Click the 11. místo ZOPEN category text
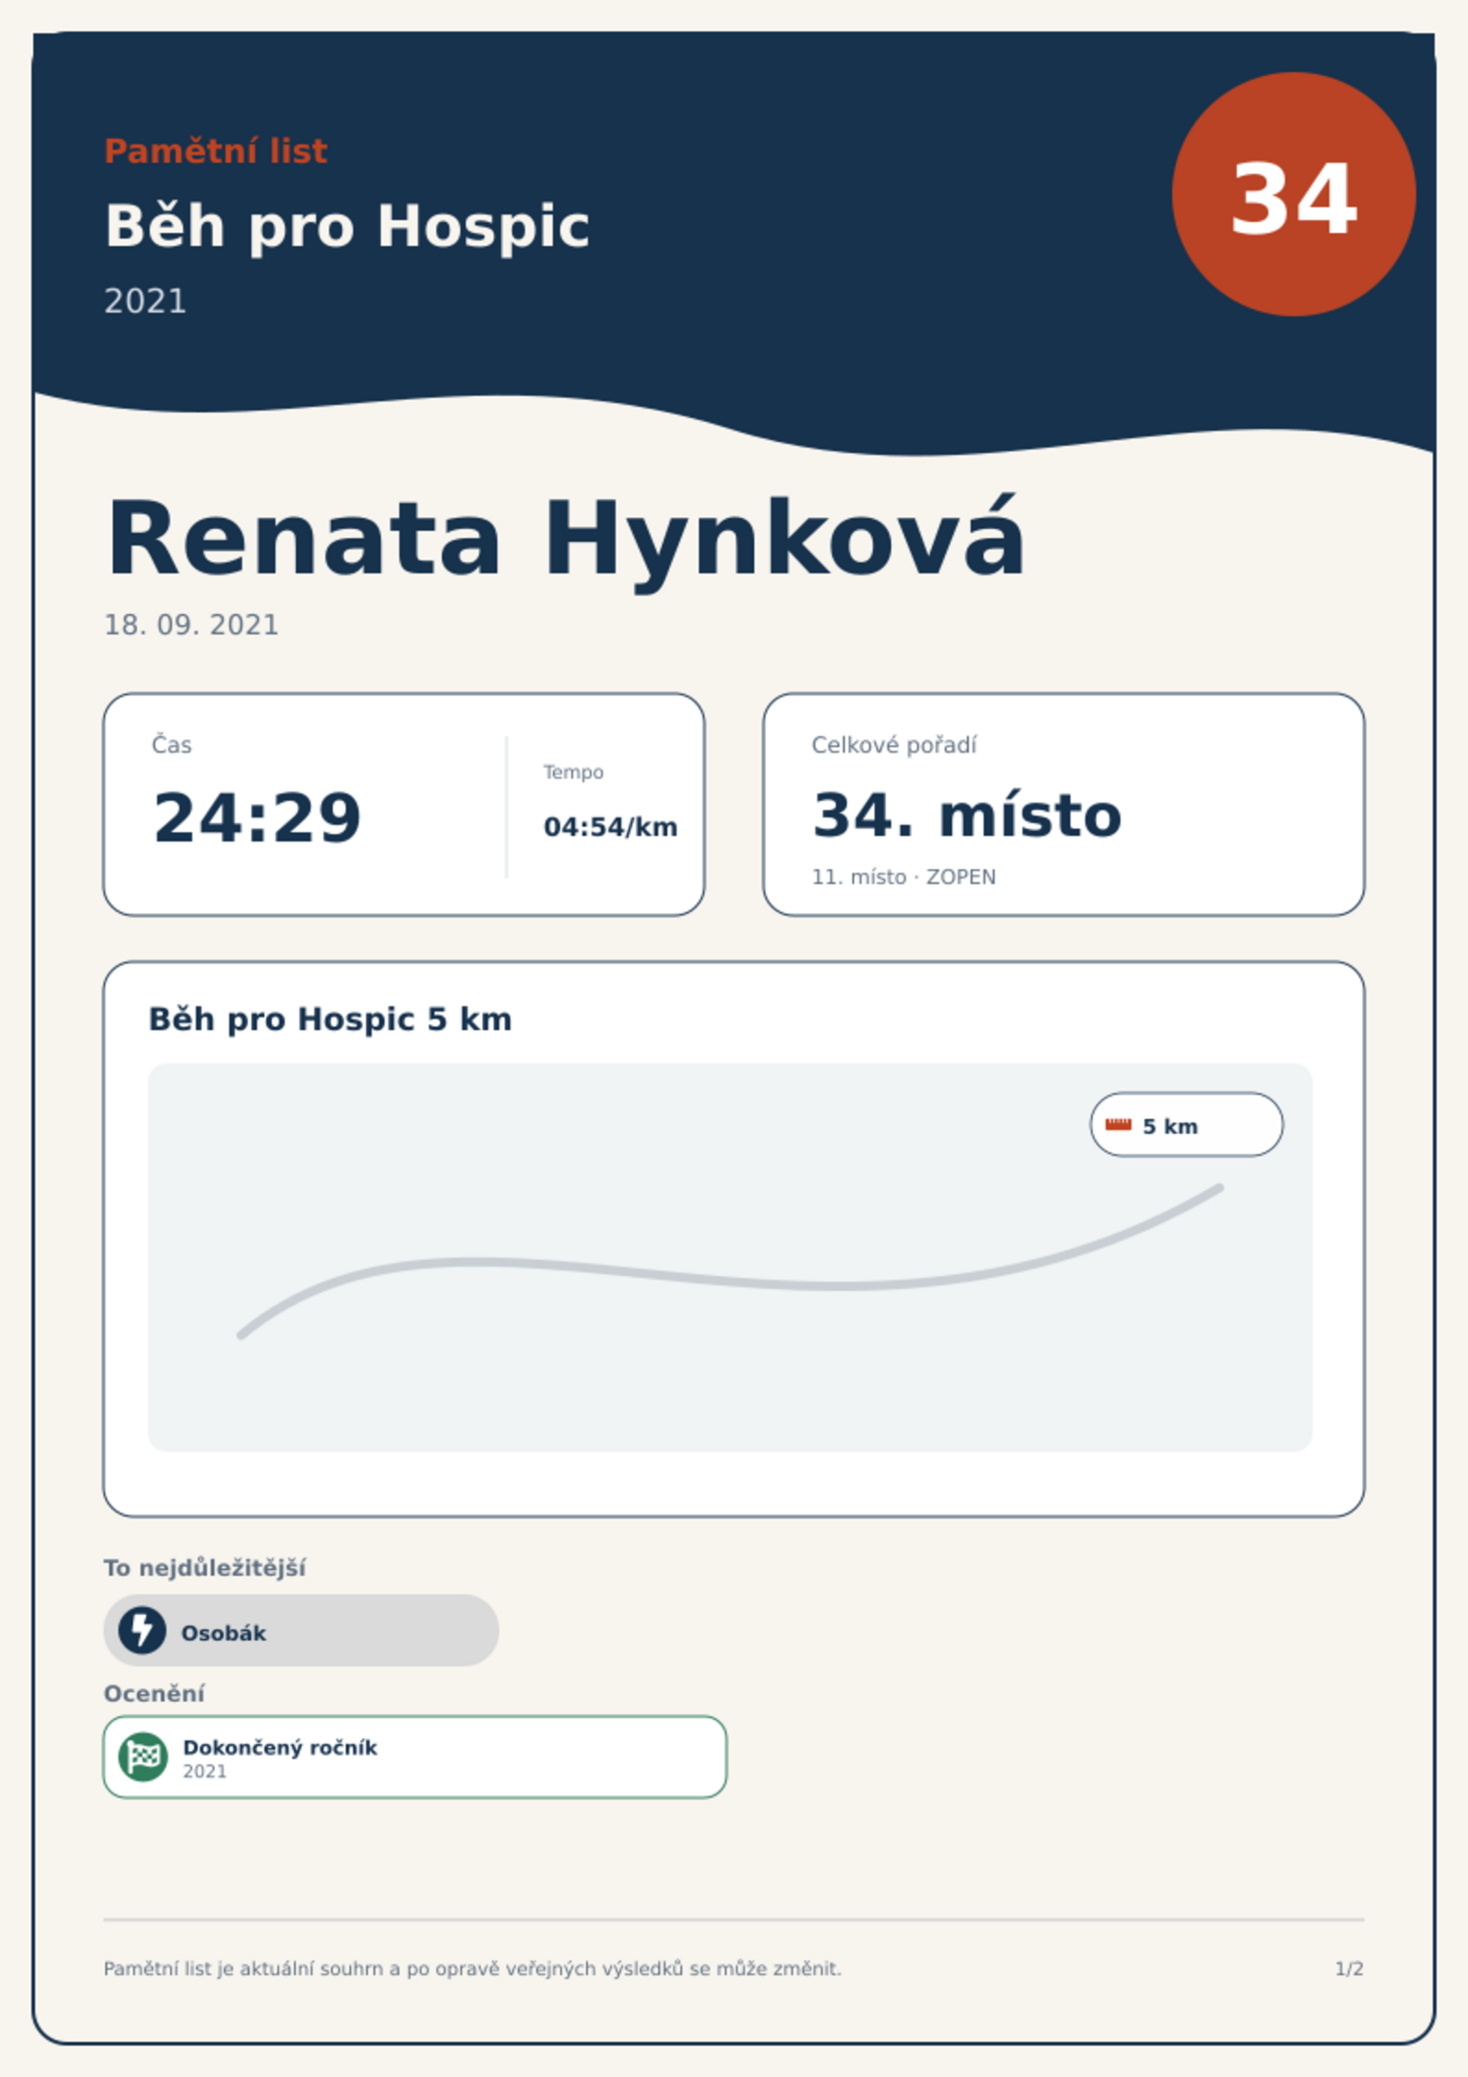The image size is (1468, 2077). 903,877
